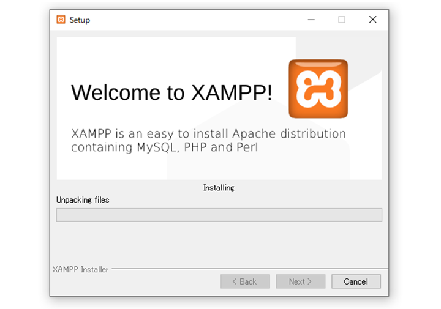Screen dimensions: 441x309
Task: Click the 'XAMPP Installer' footer label
Action: click(x=80, y=269)
